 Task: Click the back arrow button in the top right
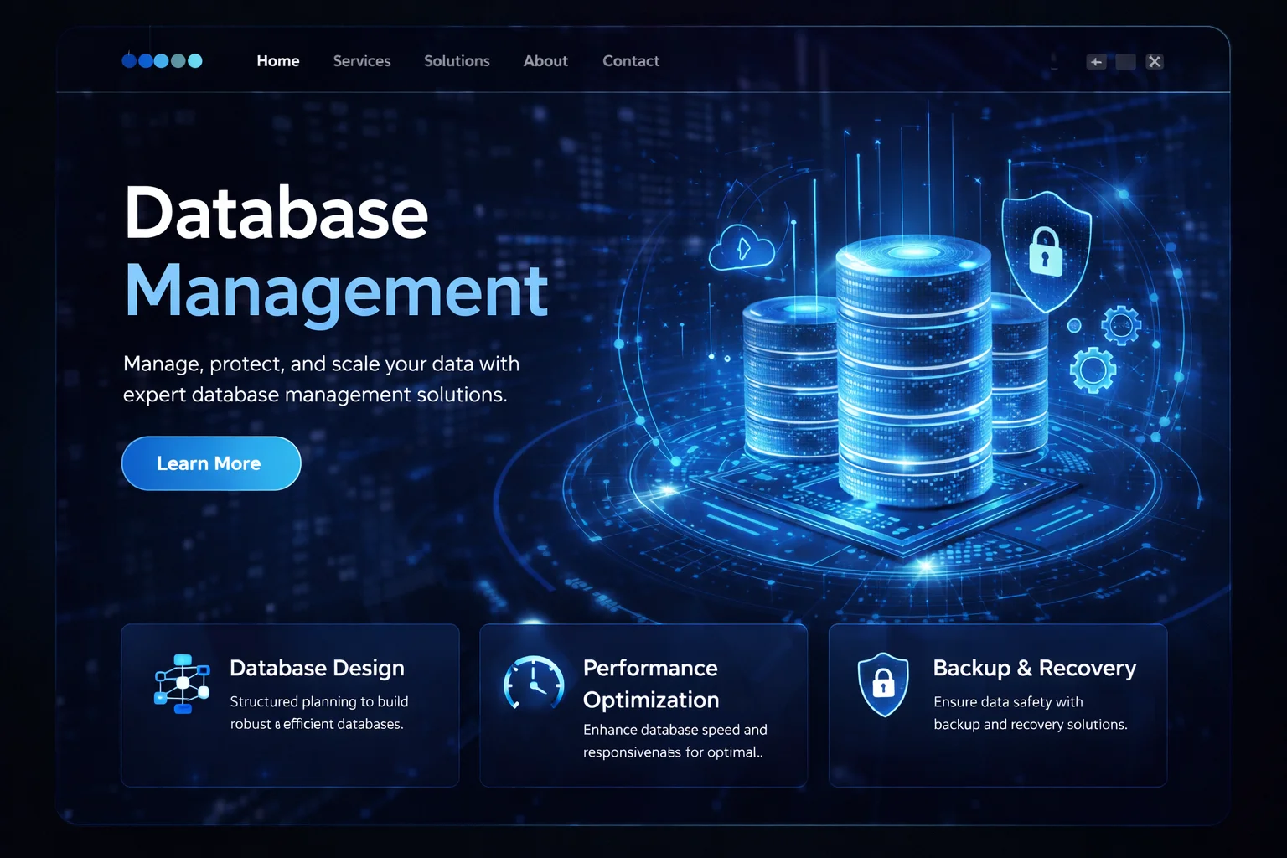click(x=1096, y=62)
